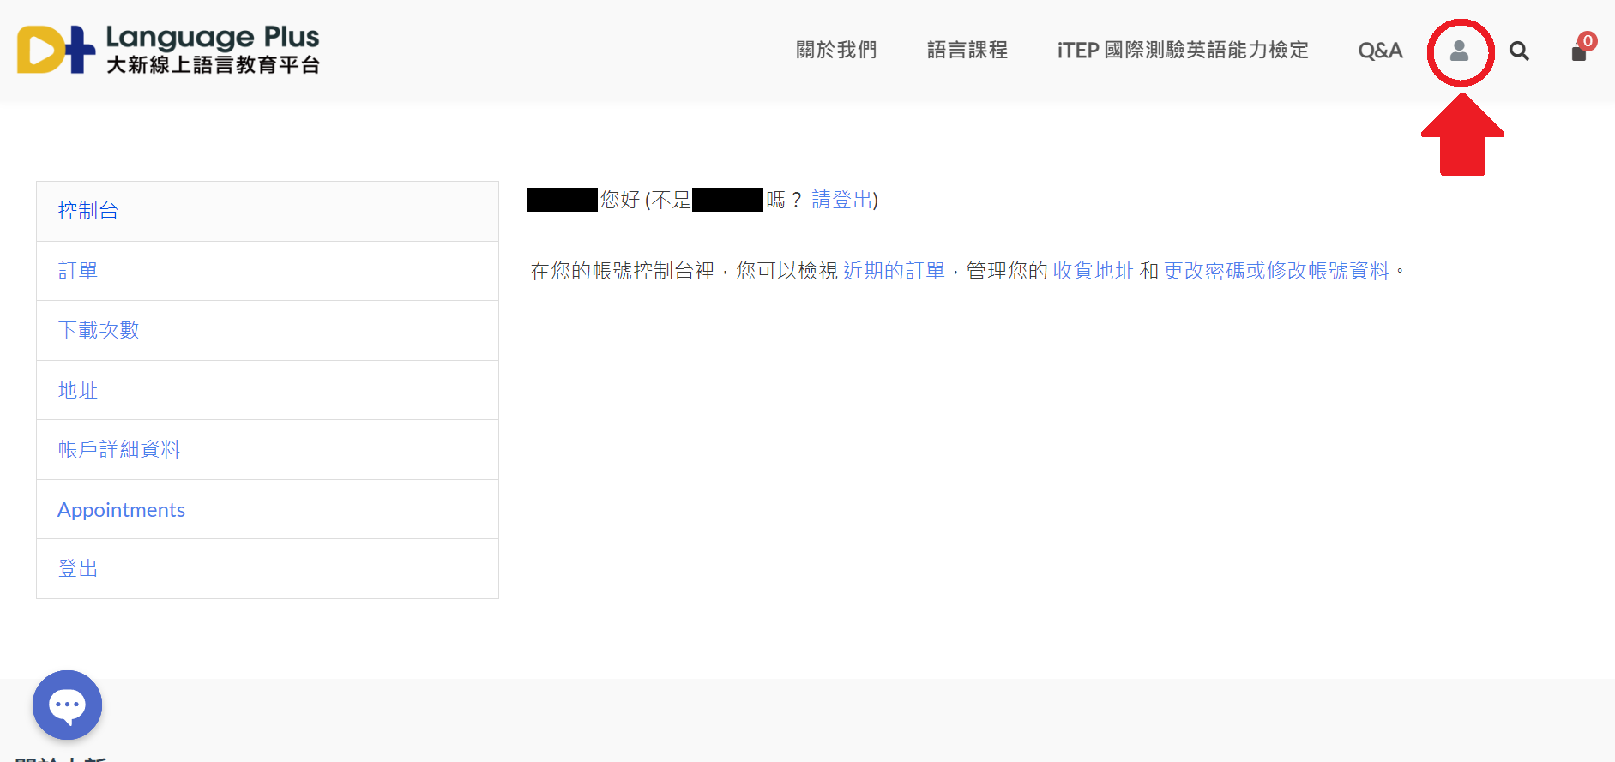
Task: Open the 關於我們 menu item
Action: coord(836,51)
